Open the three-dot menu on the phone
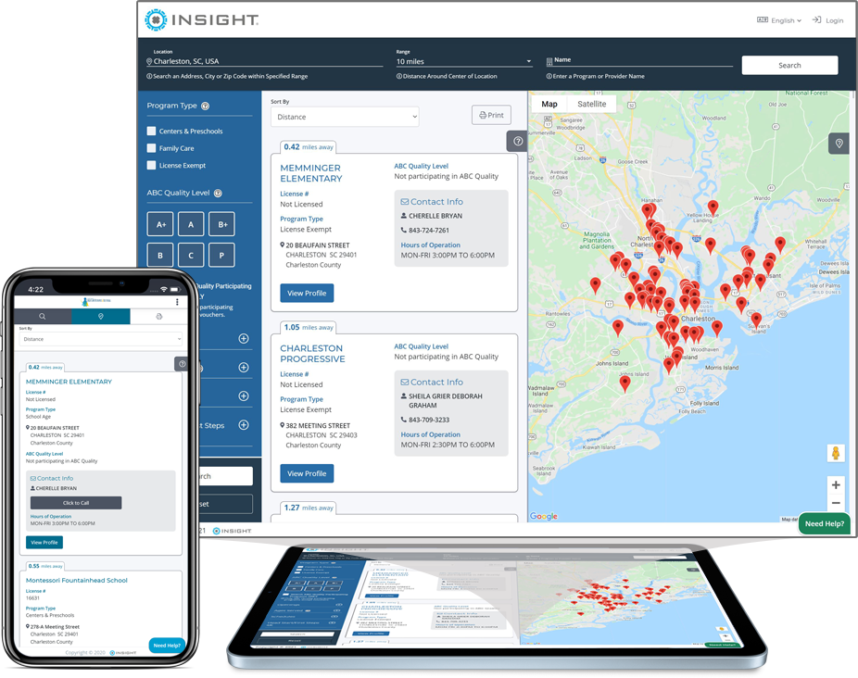 point(177,302)
